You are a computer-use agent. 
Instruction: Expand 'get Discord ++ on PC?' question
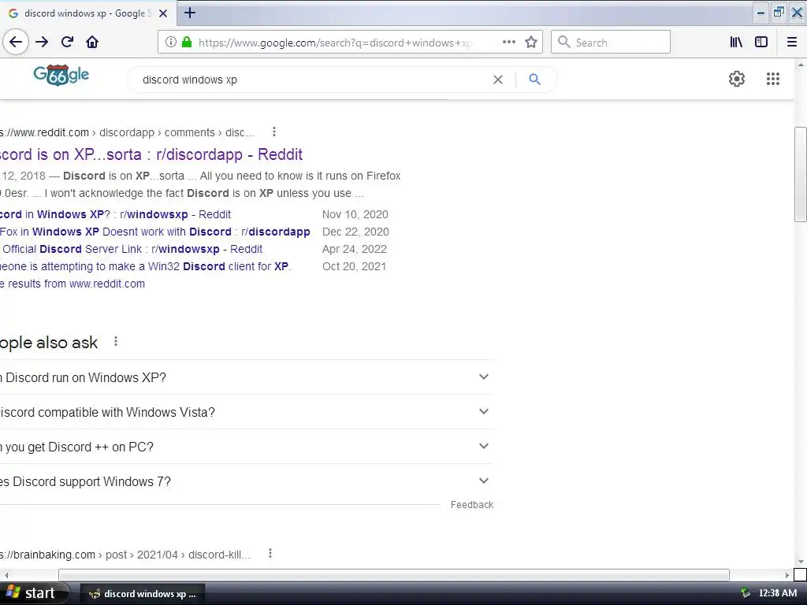[x=247, y=447]
